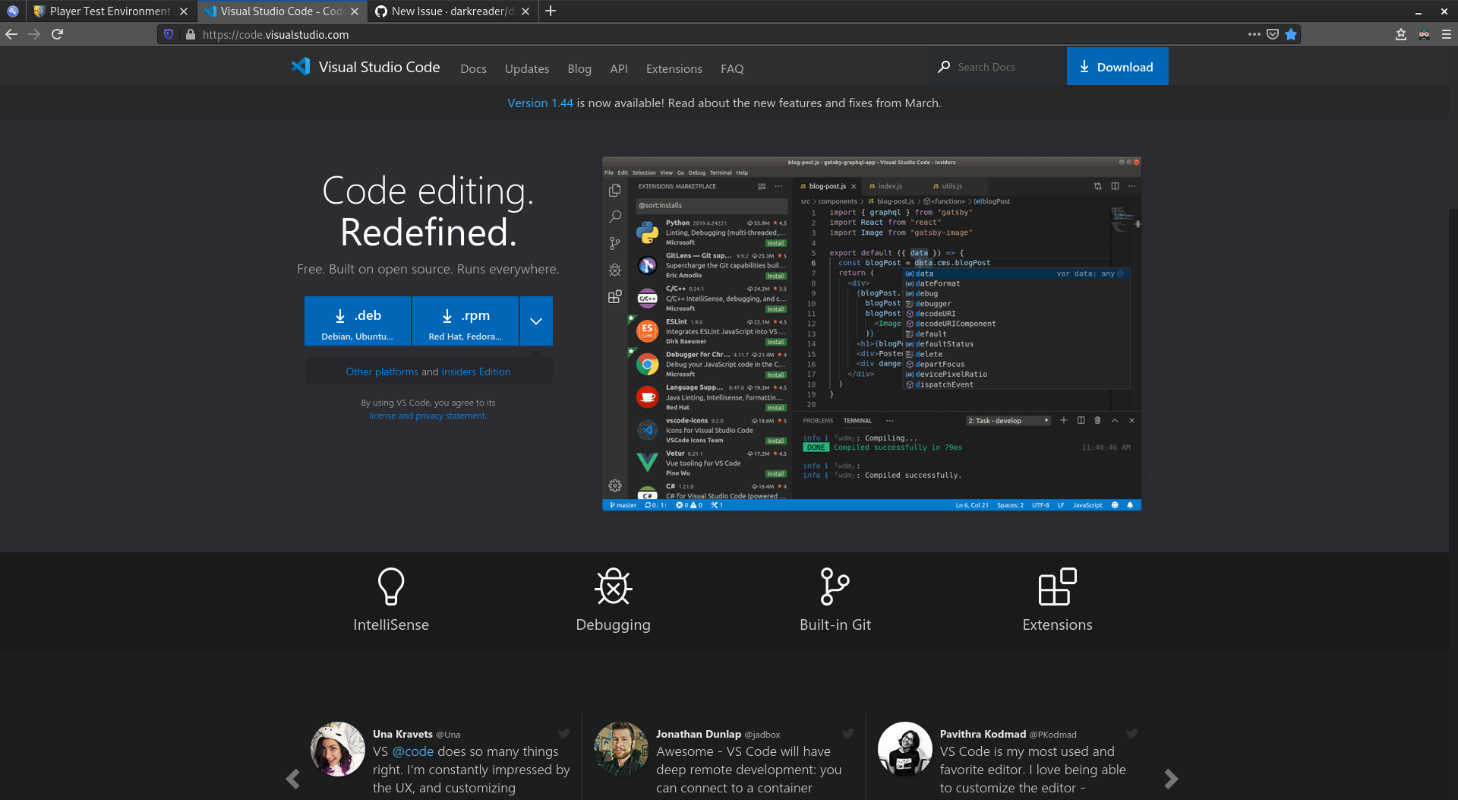Toggle tracking protection via the shield icon
This screenshot has width=1458, height=800.
click(168, 34)
